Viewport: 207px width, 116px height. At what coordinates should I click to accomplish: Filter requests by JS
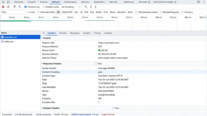coord(81,12)
